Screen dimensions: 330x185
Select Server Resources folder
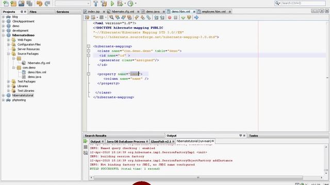(28, 49)
